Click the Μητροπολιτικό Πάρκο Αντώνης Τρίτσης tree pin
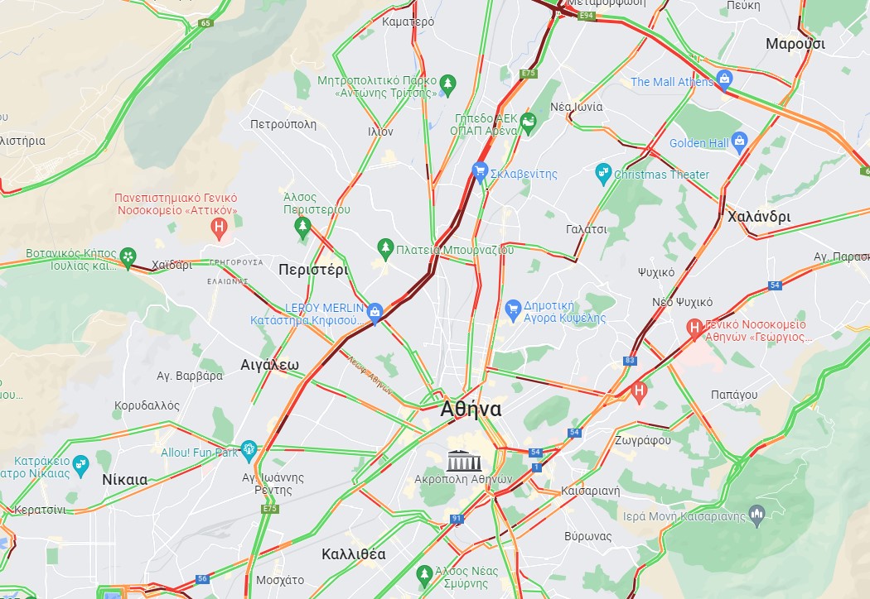 (x=447, y=84)
